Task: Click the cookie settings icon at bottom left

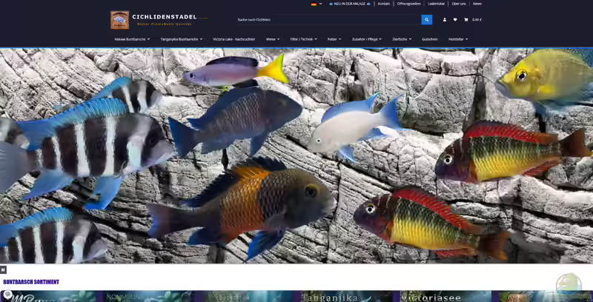Action: [x=8, y=295]
